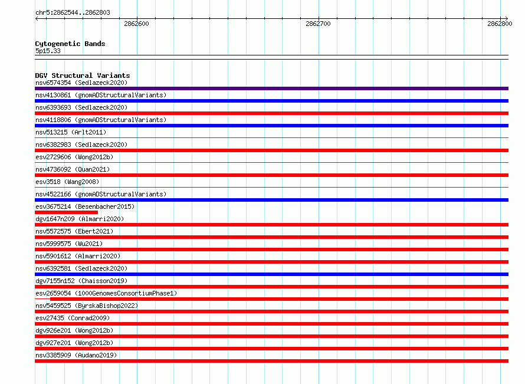525x384 pixels.
Task: Click the red bar under dgv7155n152
Action: tap(271, 287)
